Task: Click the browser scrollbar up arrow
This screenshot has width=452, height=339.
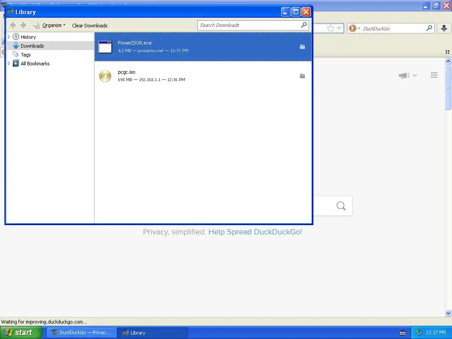Action: tap(448, 61)
